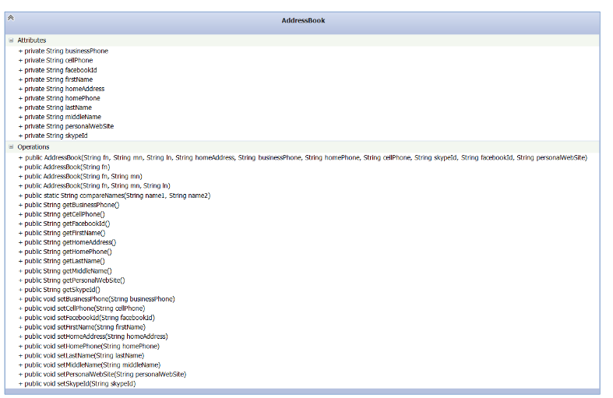Select attribute private String homeAddress
Viewport: 613px width, 398px height.
pyautogui.click(x=62, y=89)
